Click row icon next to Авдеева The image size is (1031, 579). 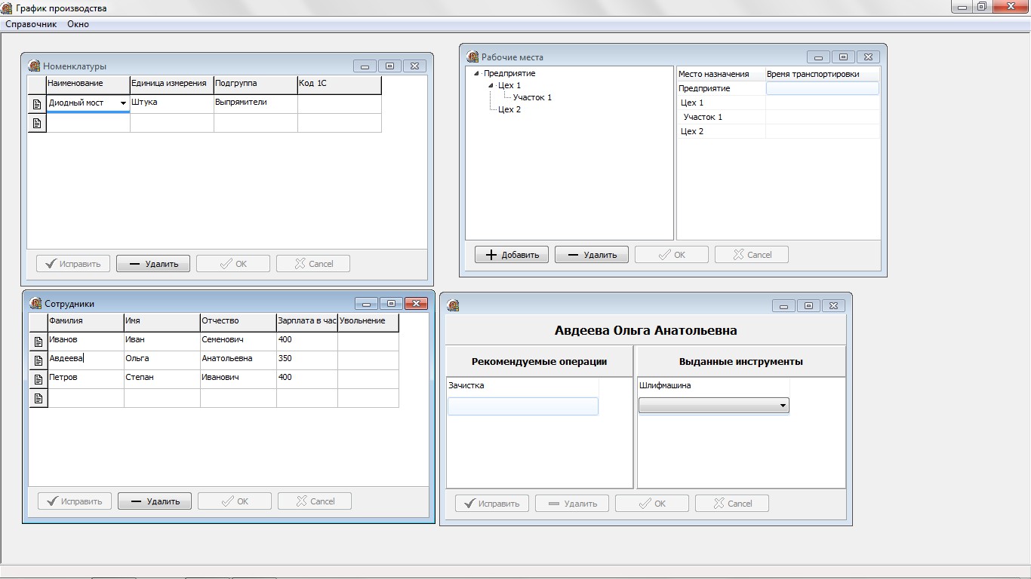(38, 360)
